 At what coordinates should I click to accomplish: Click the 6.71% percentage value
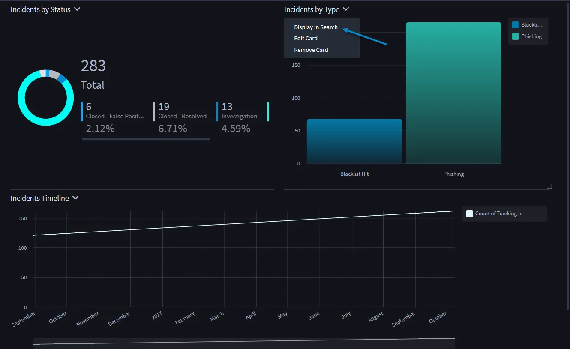coord(173,128)
